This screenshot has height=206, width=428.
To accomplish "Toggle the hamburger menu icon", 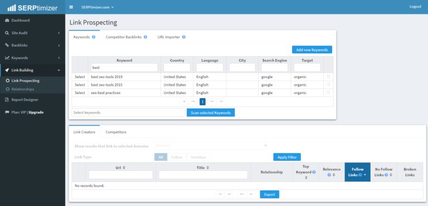I will tap(71, 7).
